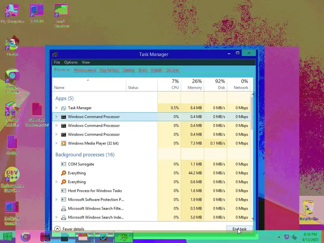Image resolution: width=324 pixels, height=243 pixels.
Task: Select the Firefox desktop shortcut
Action: [12, 46]
